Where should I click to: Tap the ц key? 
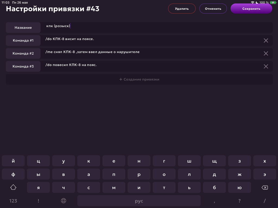pyautogui.click(x=39, y=161)
